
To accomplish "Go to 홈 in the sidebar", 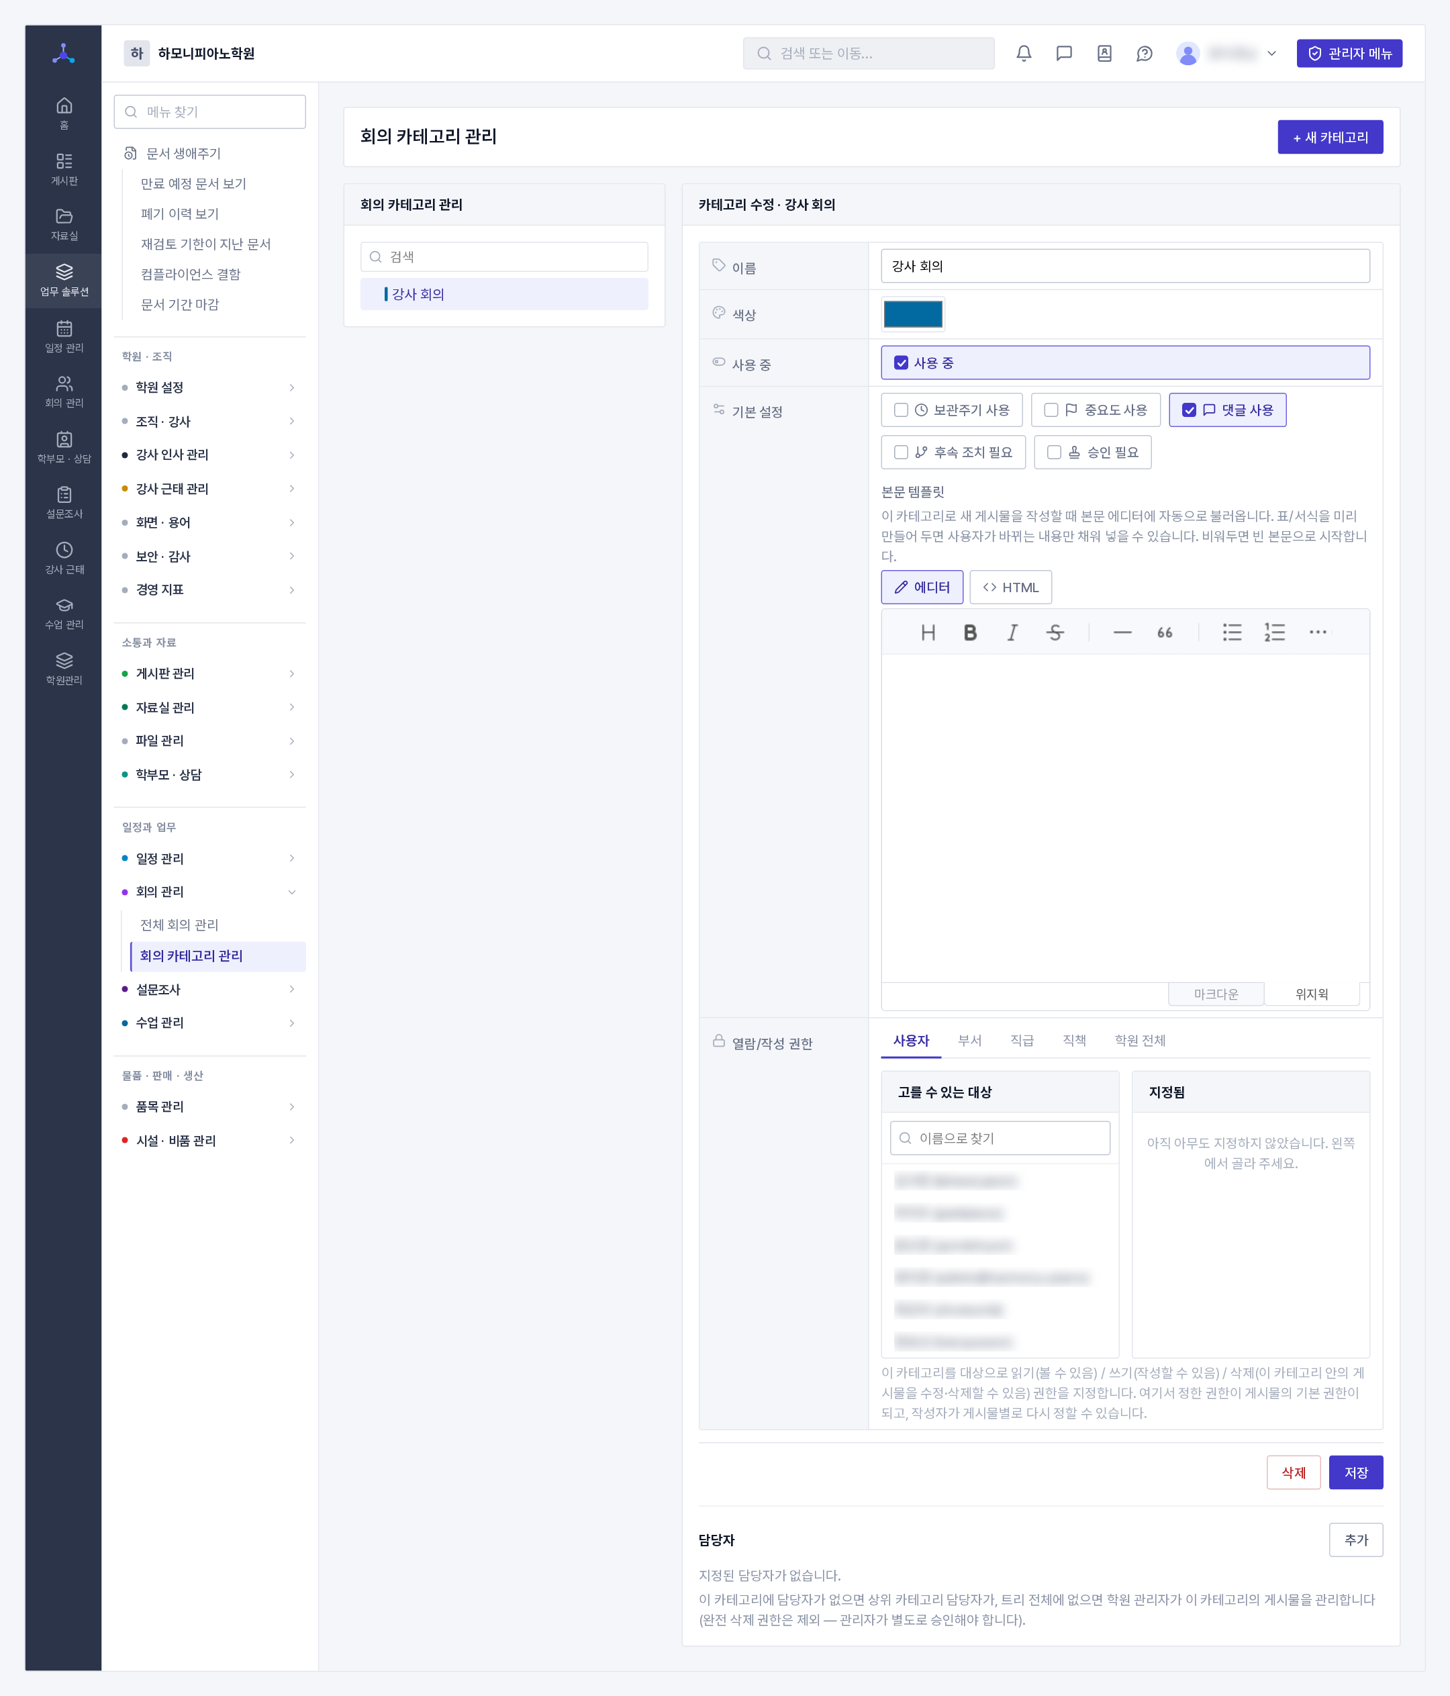I will point(64,113).
